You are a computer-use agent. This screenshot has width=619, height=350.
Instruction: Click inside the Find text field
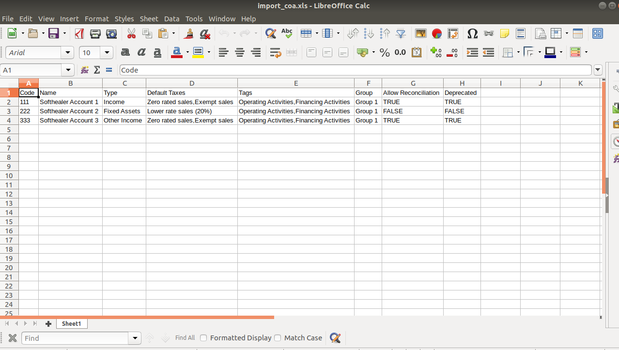tap(76, 338)
